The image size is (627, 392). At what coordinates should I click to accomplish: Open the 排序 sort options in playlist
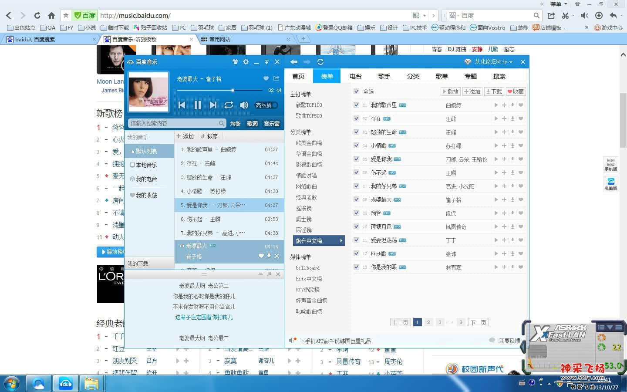tap(209, 136)
